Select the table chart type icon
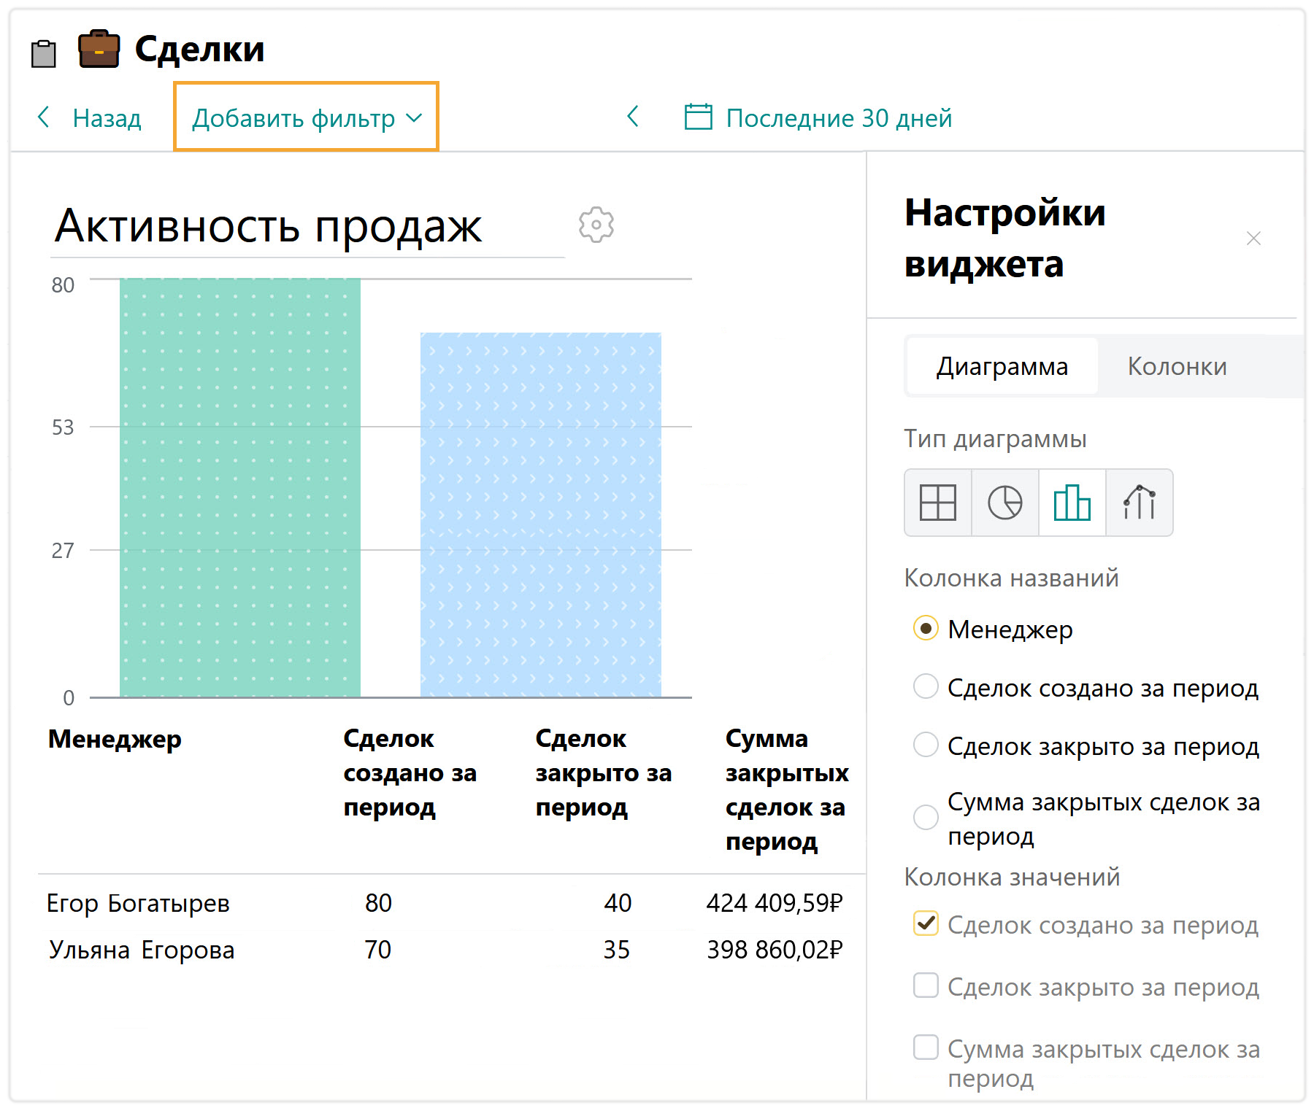The image size is (1314, 1108). [x=937, y=503]
